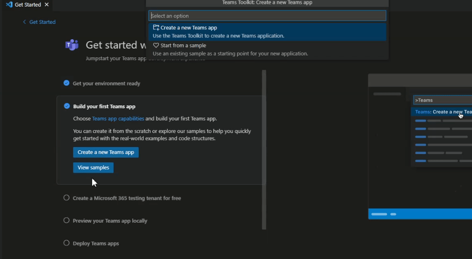
Task: Click the Create a new Teams app button
Action: pyautogui.click(x=106, y=152)
